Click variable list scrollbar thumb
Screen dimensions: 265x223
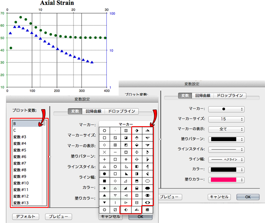[x=44, y=123]
